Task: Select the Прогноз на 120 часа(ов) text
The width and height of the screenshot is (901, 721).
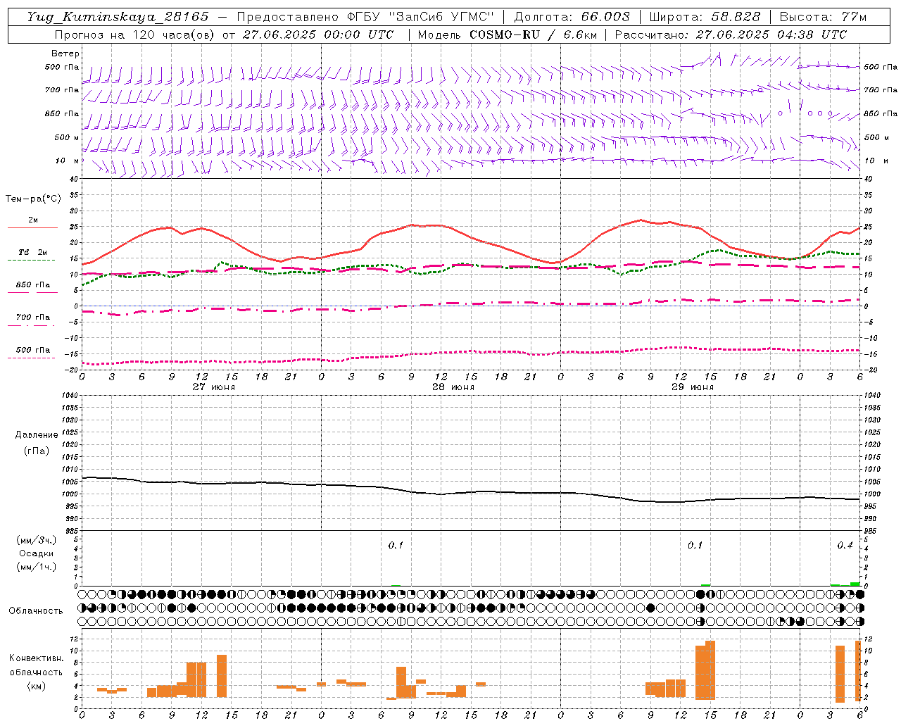Action: pyautogui.click(x=135, y=35)
